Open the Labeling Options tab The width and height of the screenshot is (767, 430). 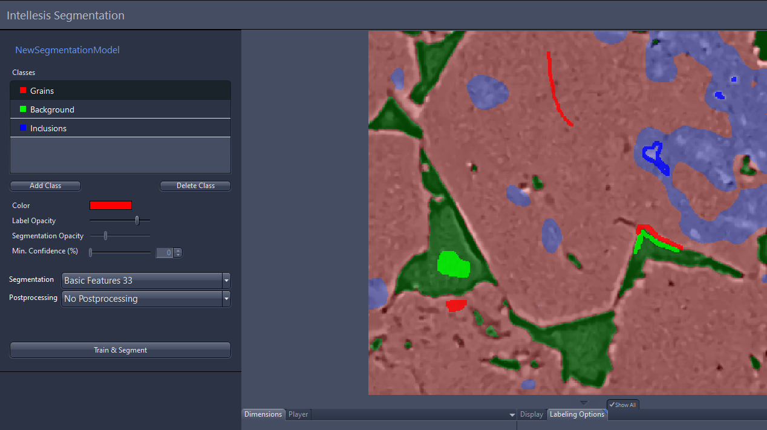(x=576, y=414)
